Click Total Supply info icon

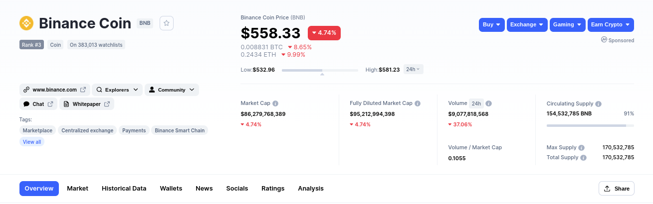tap(584, 157)
